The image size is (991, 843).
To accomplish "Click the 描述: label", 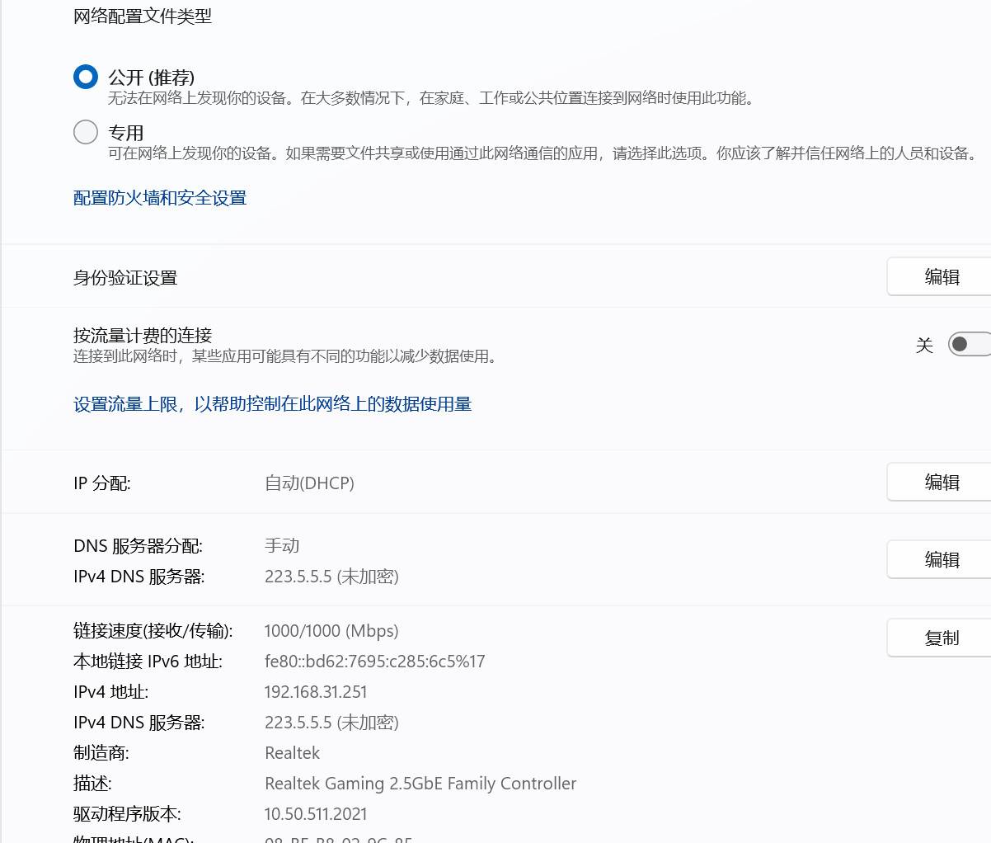I will pyautogui.click(x=92, y=784).
